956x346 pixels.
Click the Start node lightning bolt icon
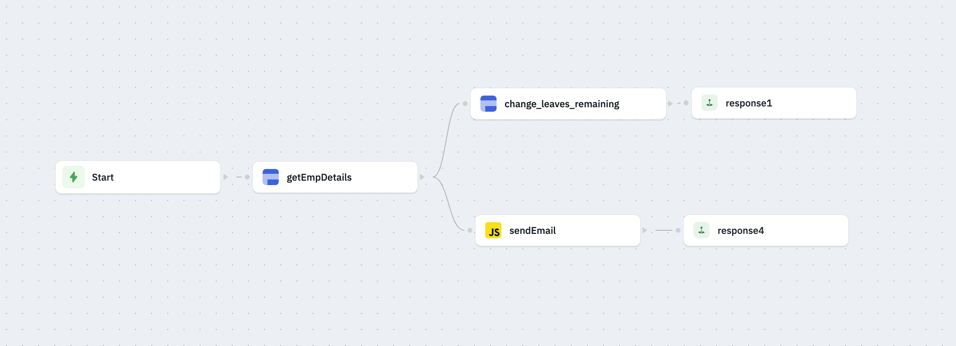(x=73, y=177)
